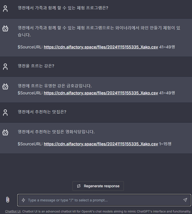Click the answer about 와이너리 wine-making experience
This screenshot has height=214, width=192.
[99, 31]
